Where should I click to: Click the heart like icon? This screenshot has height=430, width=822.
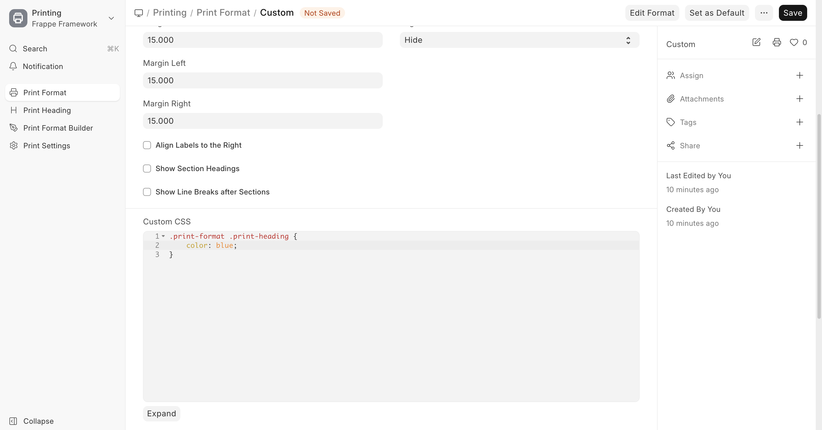click(793, 42)
